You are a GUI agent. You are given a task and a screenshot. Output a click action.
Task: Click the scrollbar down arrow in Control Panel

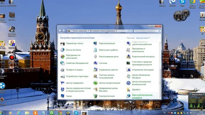click(x=160, y=98)
